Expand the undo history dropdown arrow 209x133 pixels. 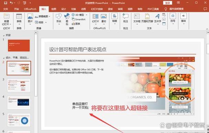pos(14,3)
